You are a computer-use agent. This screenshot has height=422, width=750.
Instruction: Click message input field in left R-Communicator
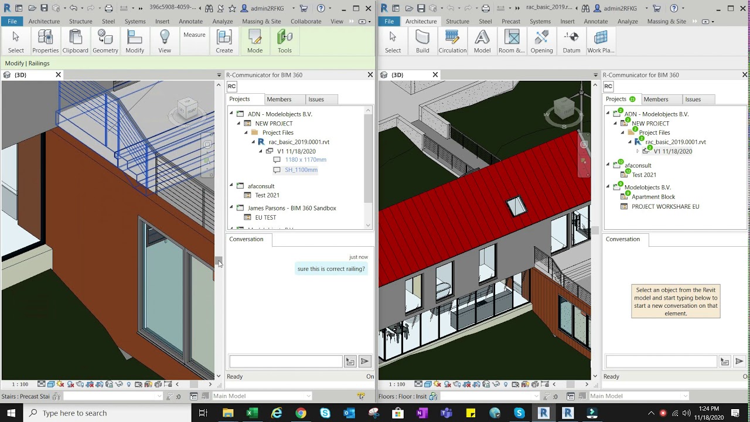(x=286, y=362)
